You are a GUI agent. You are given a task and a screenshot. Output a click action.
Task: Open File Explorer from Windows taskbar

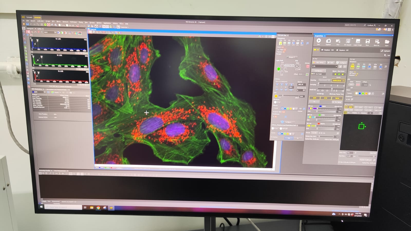[x=92, y=207]
